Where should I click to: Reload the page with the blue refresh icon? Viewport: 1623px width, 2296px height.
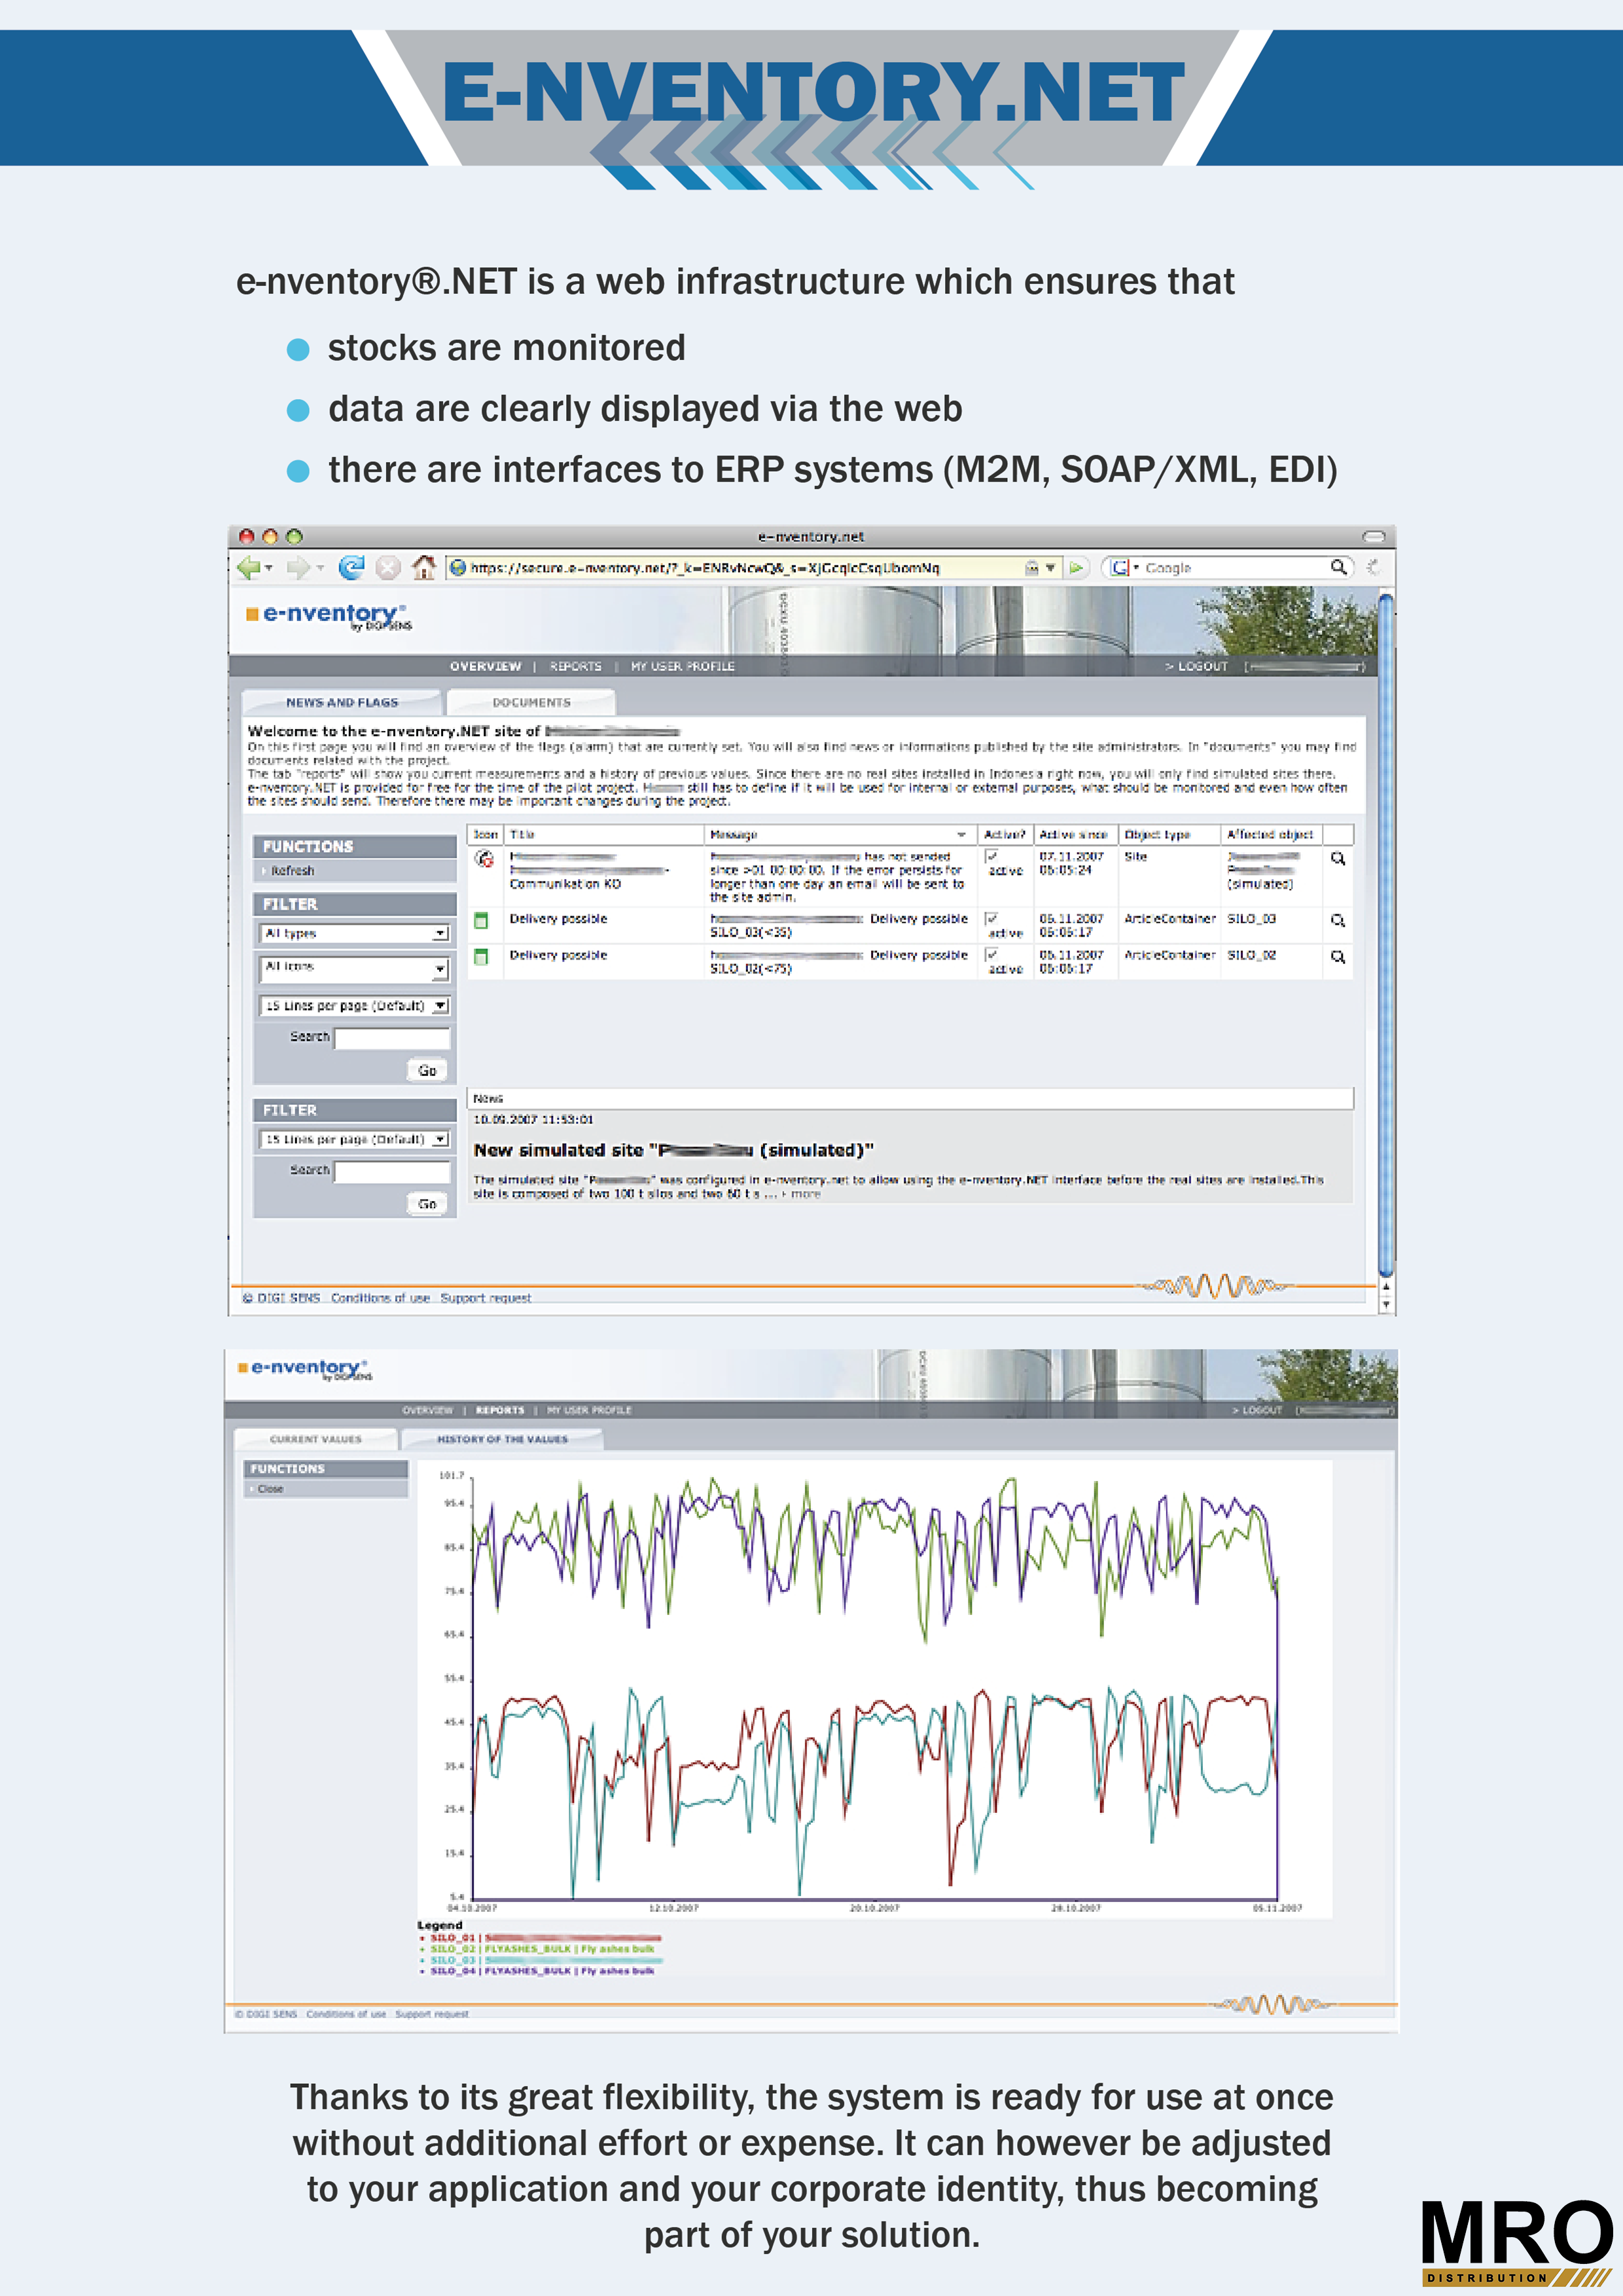(x=351, y=568)
